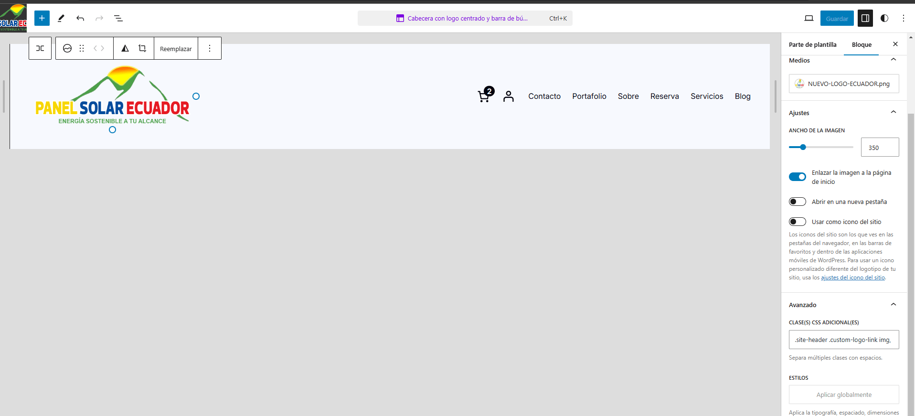Open the desktop preview view icon
This screenshot has height=416, width=915.
(x=809, y=18)
